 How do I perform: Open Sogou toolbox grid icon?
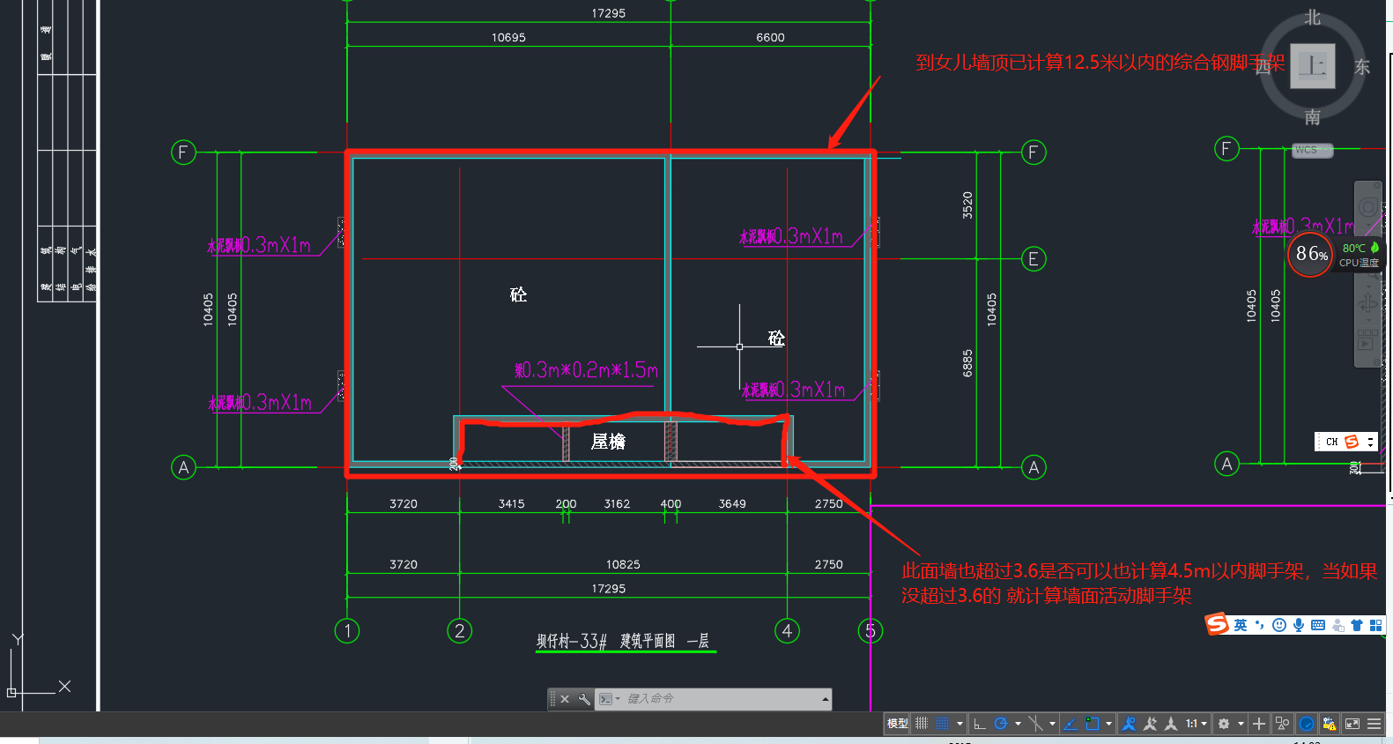1375,625
